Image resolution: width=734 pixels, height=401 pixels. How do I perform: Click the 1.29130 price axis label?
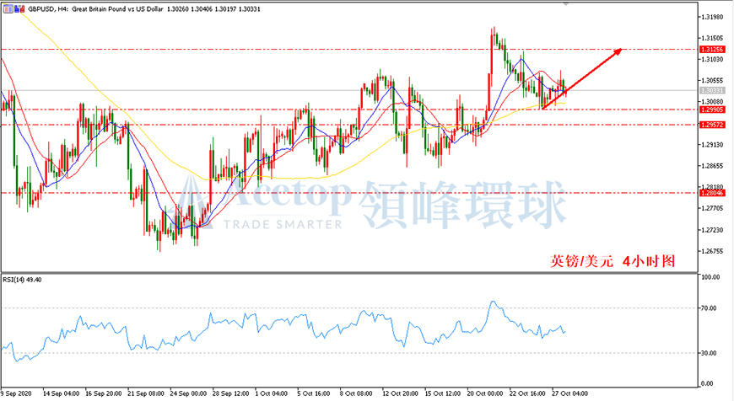click(x=712, y=144)
